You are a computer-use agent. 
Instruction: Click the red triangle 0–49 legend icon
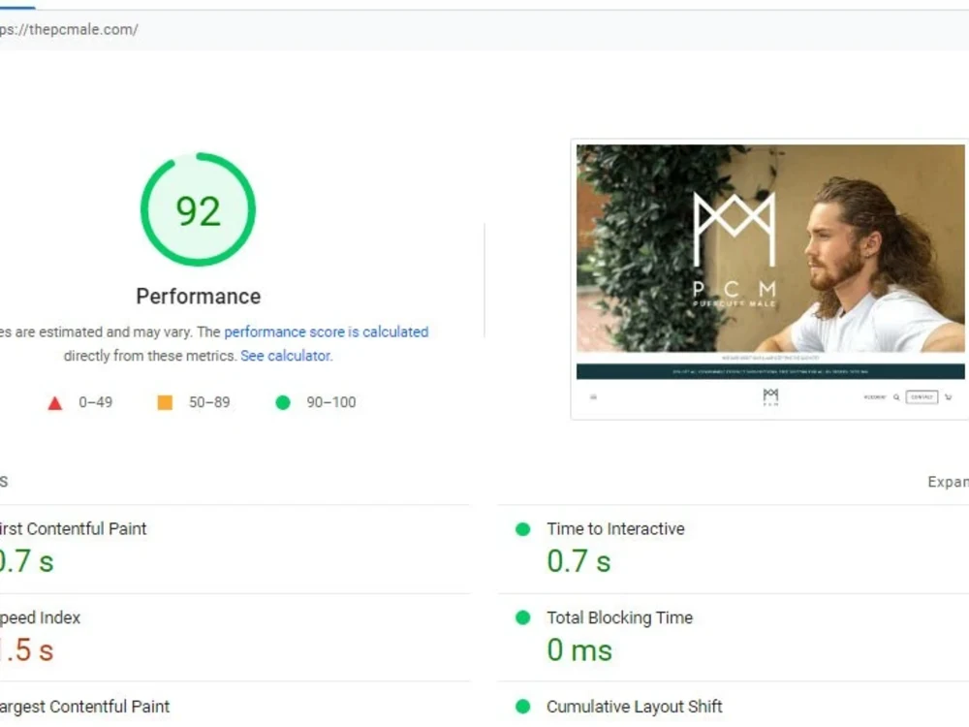click(55, 403)
